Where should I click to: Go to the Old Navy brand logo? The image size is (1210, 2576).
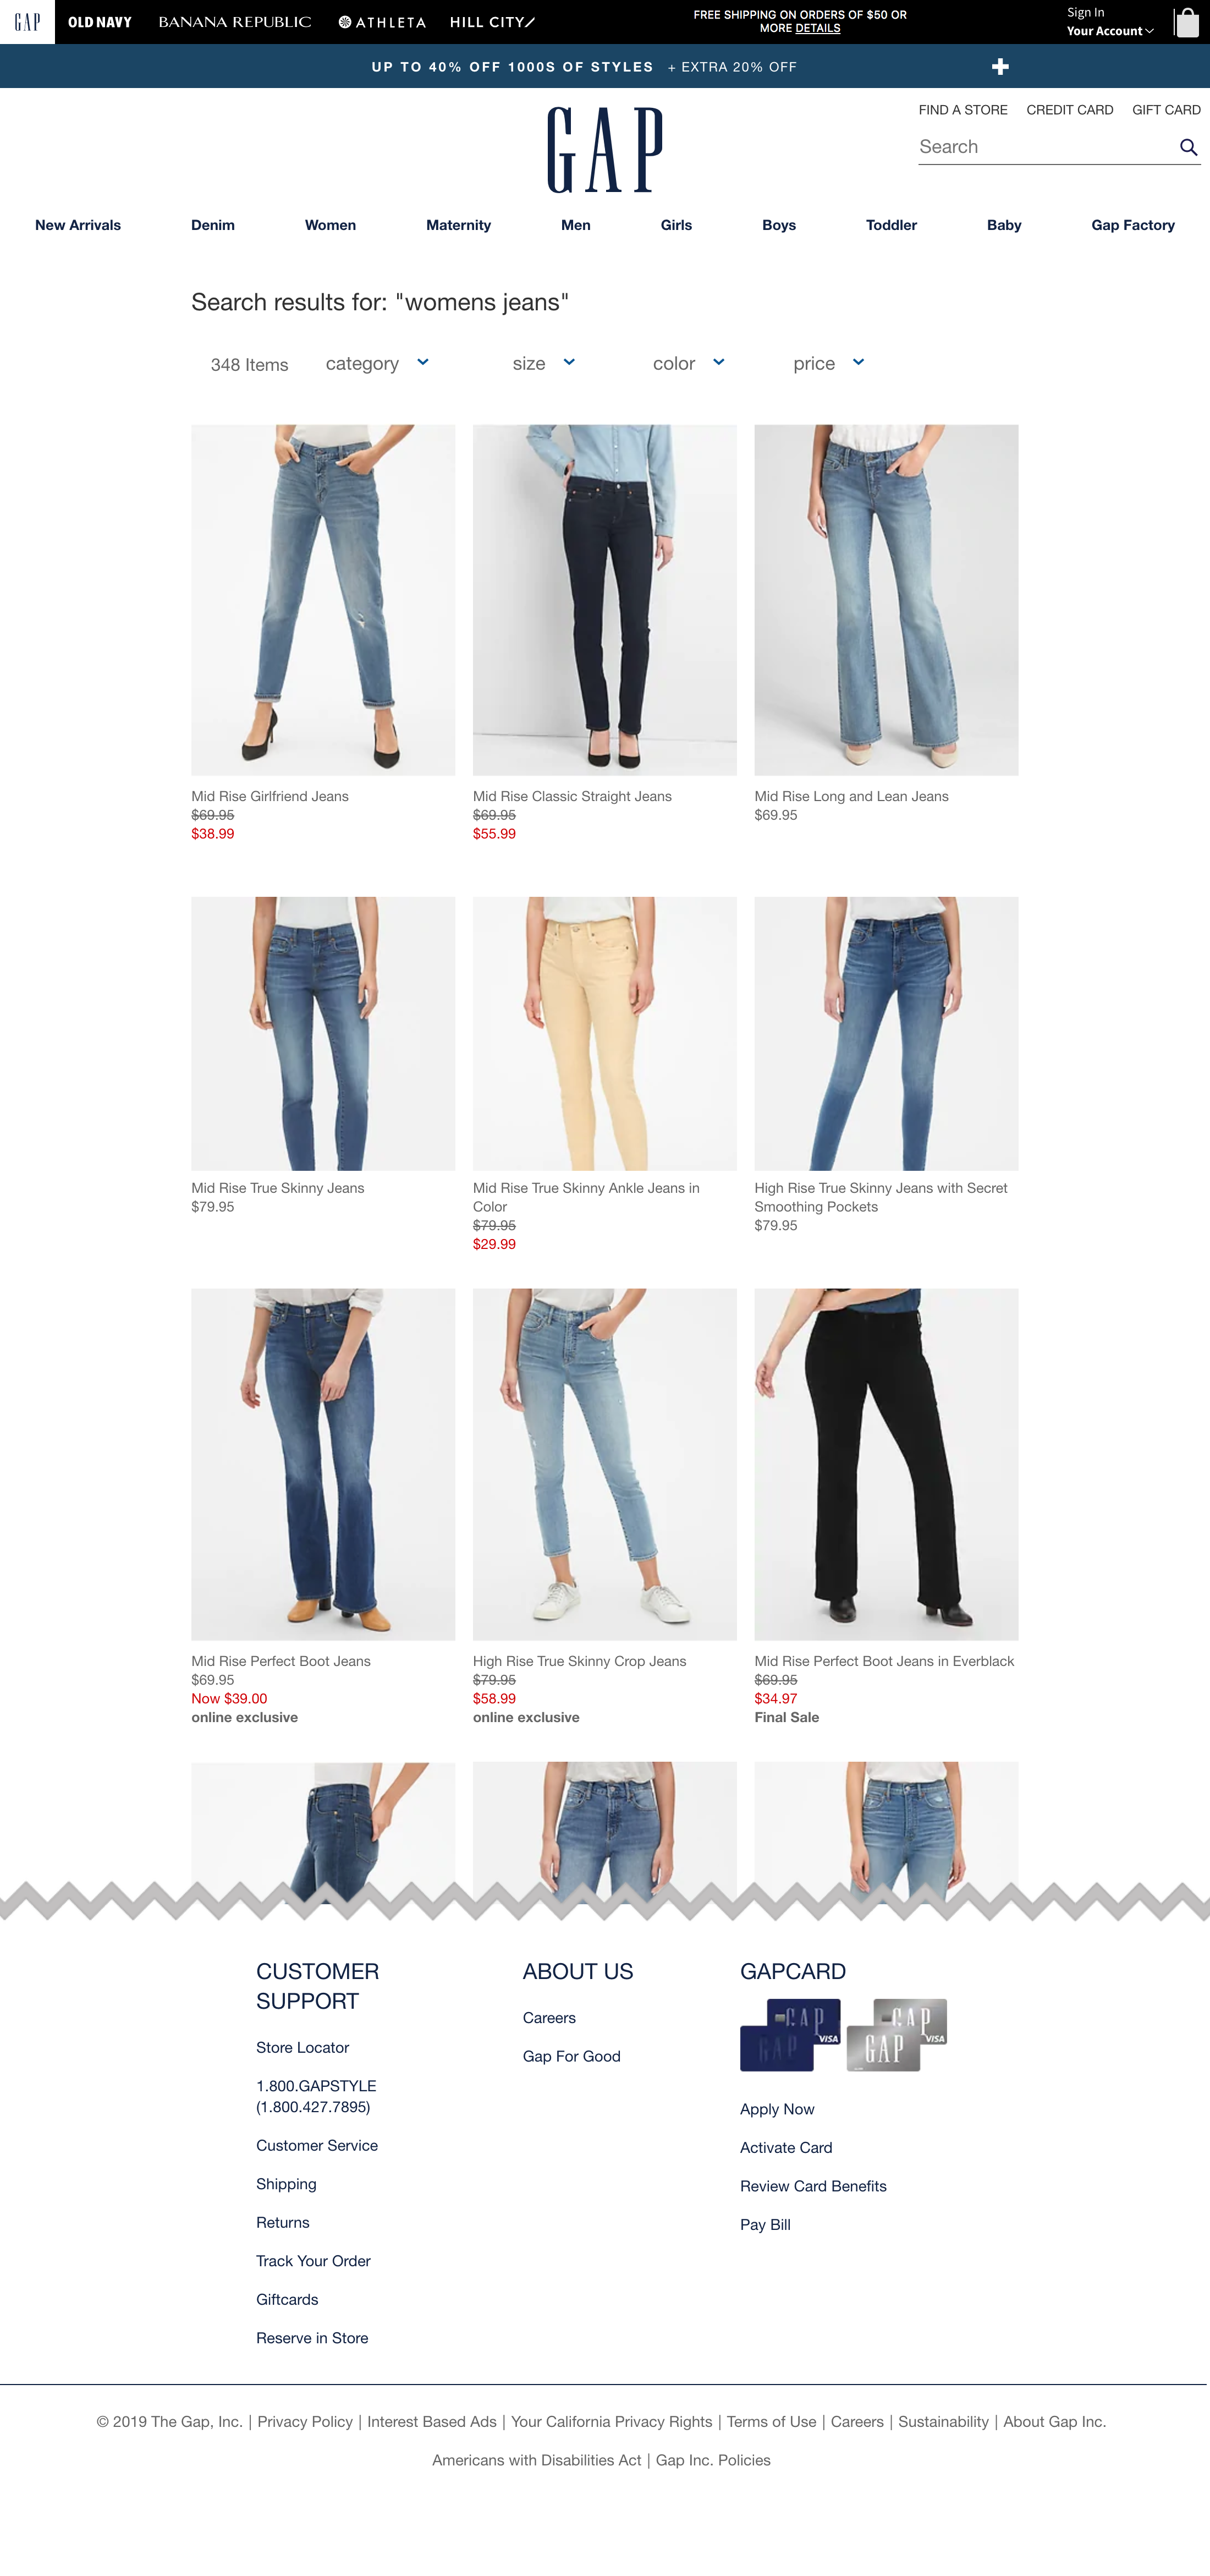coord(100,22)
